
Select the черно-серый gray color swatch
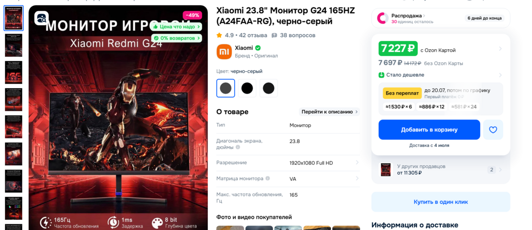pos(225,88)
